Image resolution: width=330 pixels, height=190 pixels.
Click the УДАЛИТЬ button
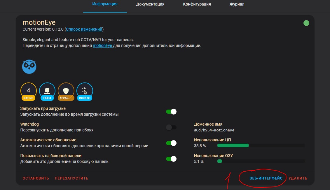point(298,178)
